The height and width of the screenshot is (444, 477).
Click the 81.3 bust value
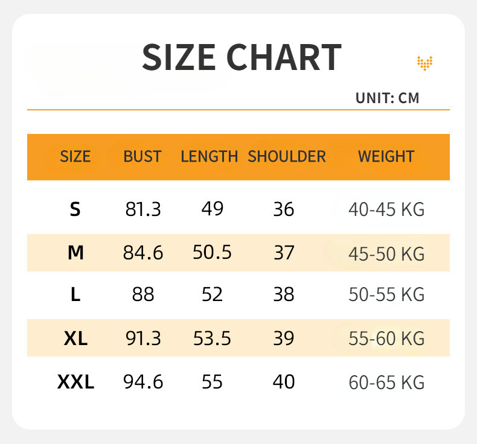(x=143, y=209)
